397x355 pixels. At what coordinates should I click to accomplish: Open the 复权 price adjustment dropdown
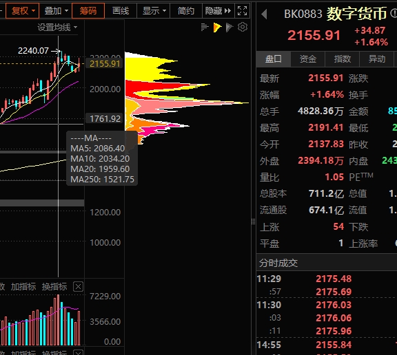22,10
